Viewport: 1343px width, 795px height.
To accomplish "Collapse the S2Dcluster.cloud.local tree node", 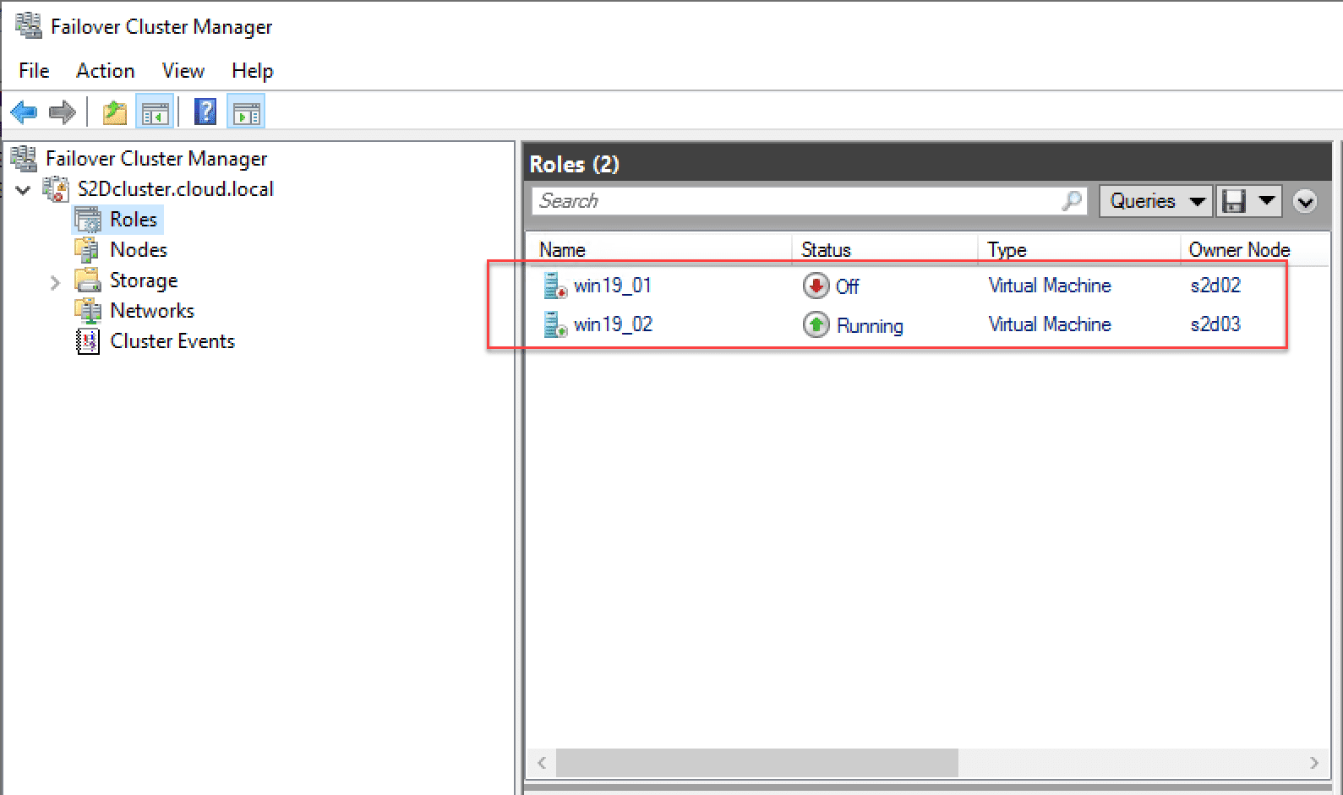I will [x=24, y=189].
